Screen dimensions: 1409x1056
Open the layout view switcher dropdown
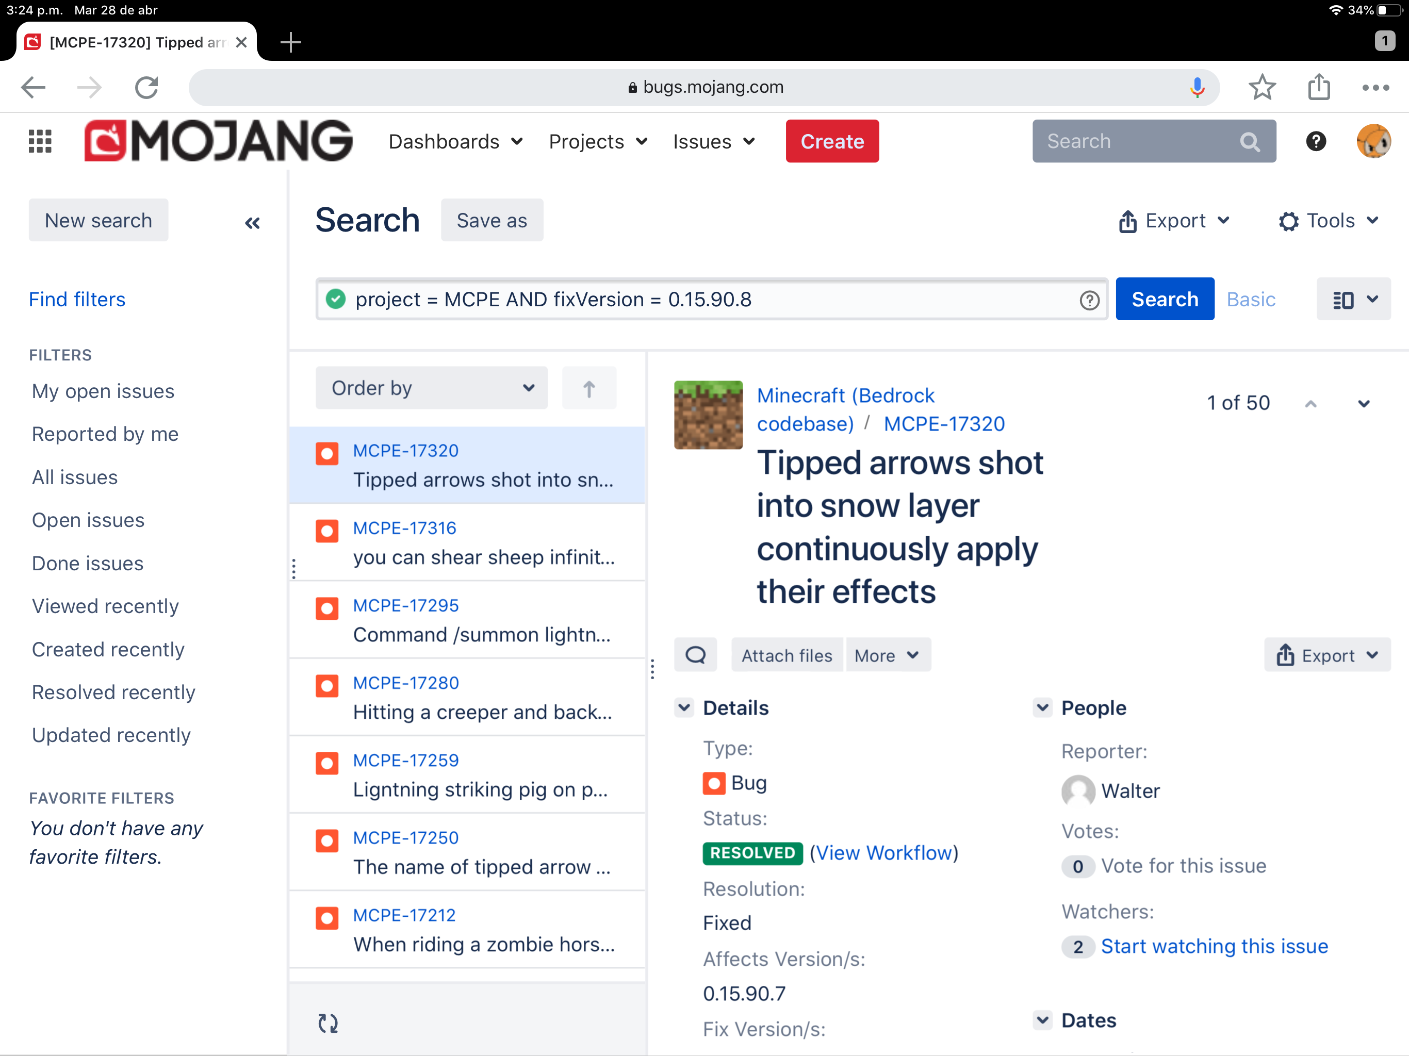pos(1354,300)
